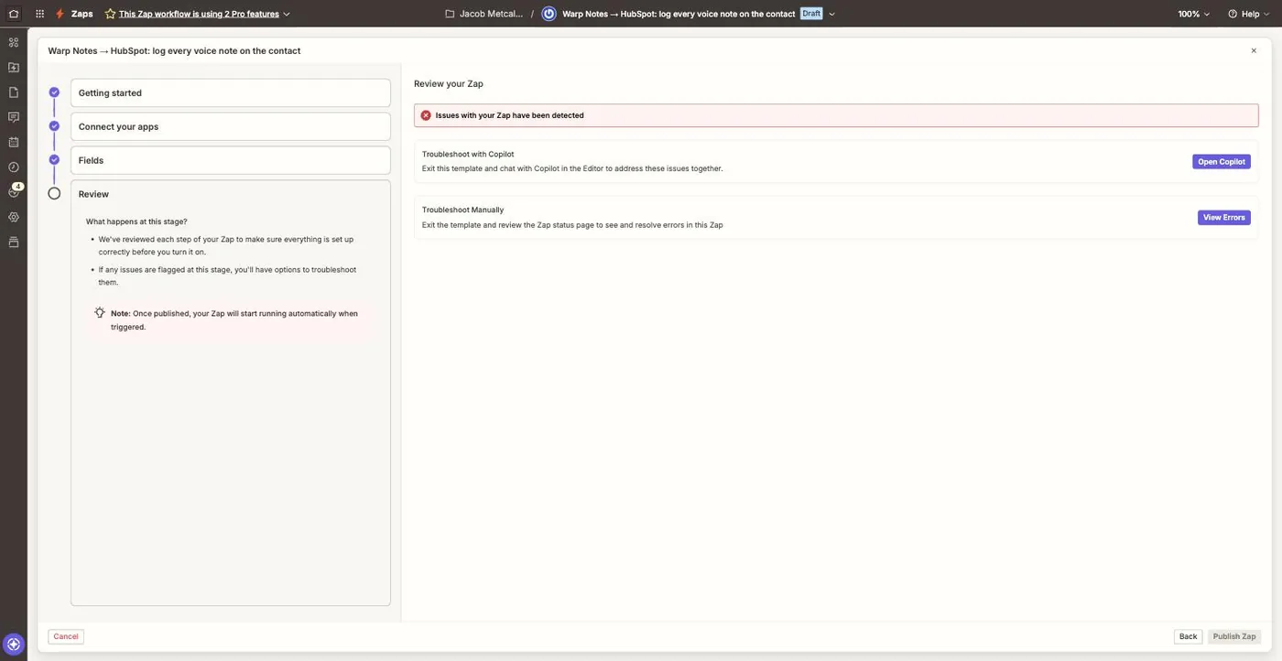Open the sidebar comments speech bubble icon

coord(13,117)
